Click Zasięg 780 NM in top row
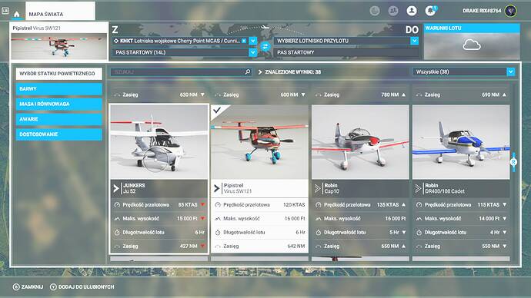 click(360, 95)
